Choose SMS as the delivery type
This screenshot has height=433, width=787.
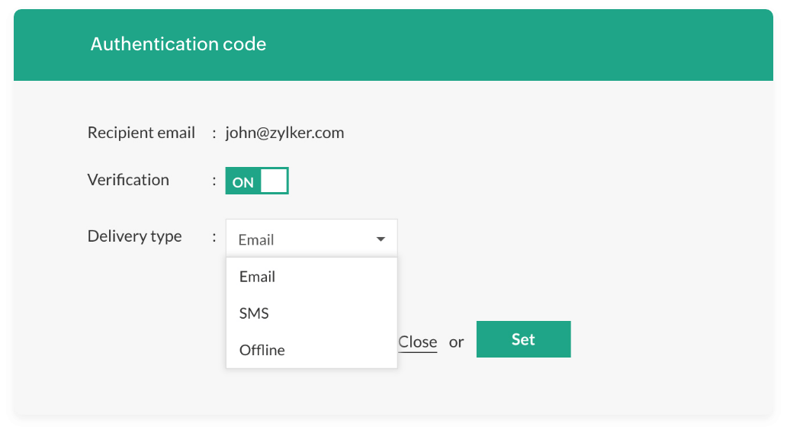254,313
